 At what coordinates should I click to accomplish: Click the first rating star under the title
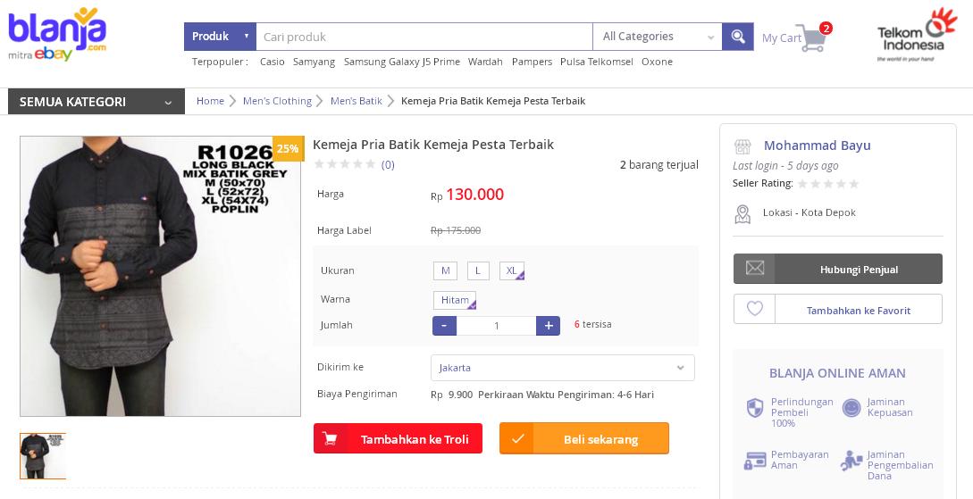click(318, 164)
